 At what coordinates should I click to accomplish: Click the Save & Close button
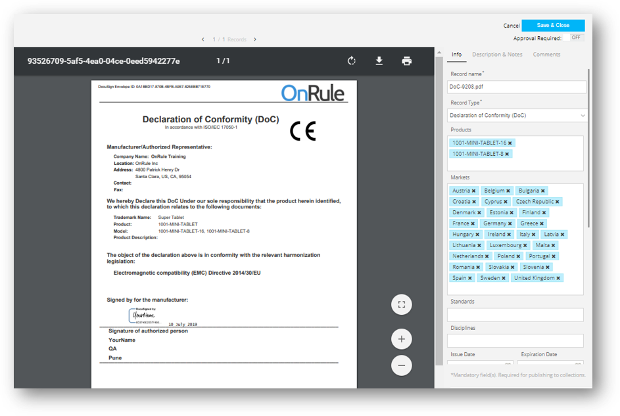coord(553,25)
